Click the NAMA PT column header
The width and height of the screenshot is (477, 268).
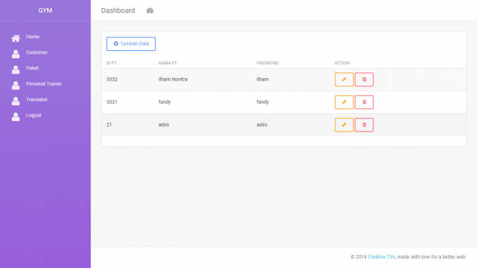(x=168, y=63)
